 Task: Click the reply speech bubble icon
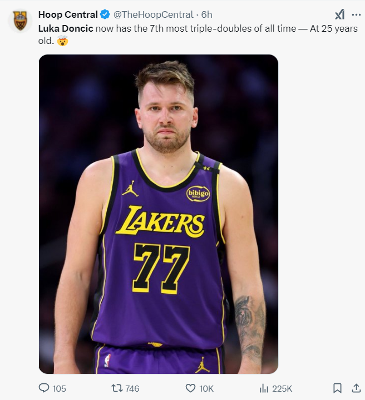pos(44,388)
